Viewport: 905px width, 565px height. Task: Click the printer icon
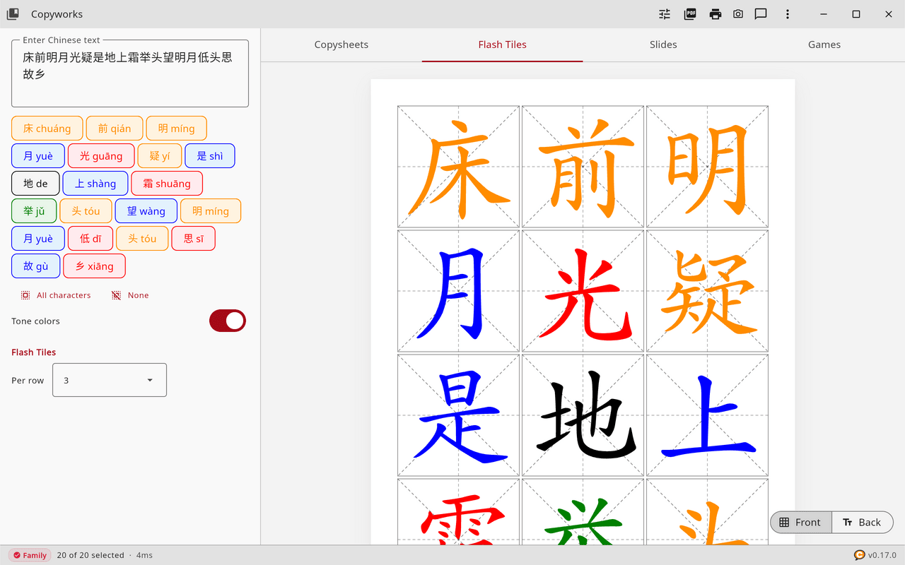click(x=716, y=14)
